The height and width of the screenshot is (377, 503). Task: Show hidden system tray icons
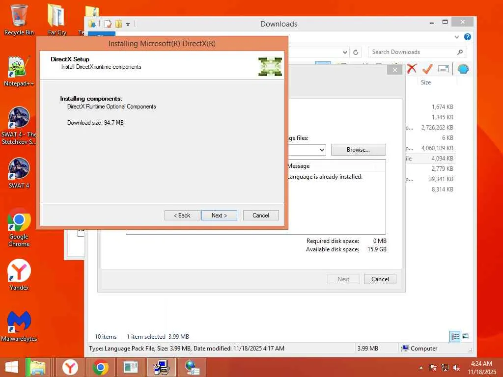[x=421, y=368]
